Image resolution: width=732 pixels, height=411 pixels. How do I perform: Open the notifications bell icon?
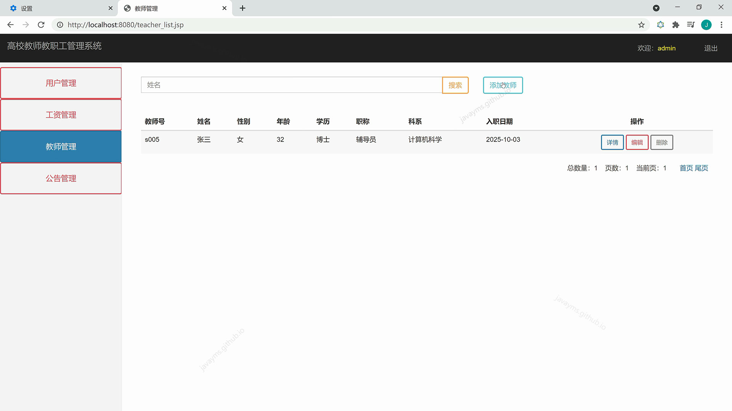point(660,25)
